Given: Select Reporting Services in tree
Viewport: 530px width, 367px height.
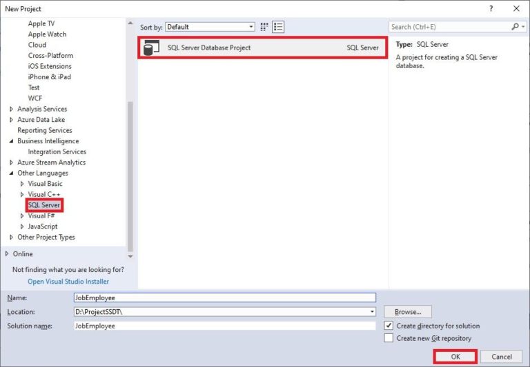Looking at the screenshot, I should [x=44, y=130].
